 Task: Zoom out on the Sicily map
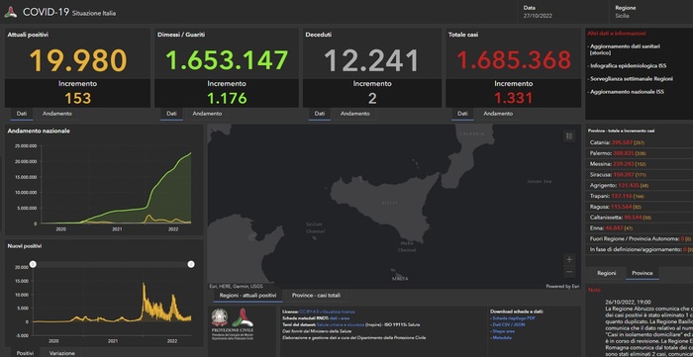[569, 272]
